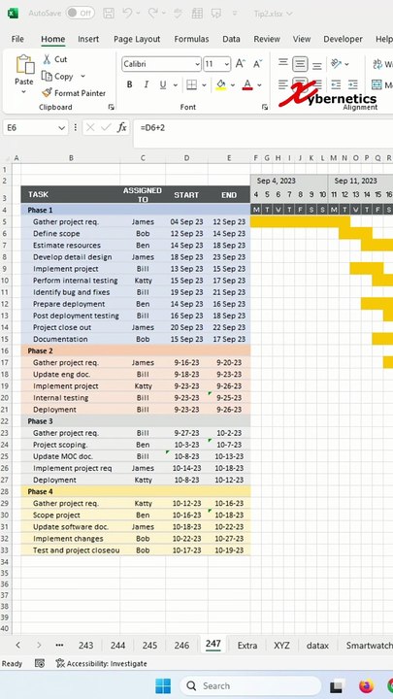Click the Copy button

coord(57,77)
